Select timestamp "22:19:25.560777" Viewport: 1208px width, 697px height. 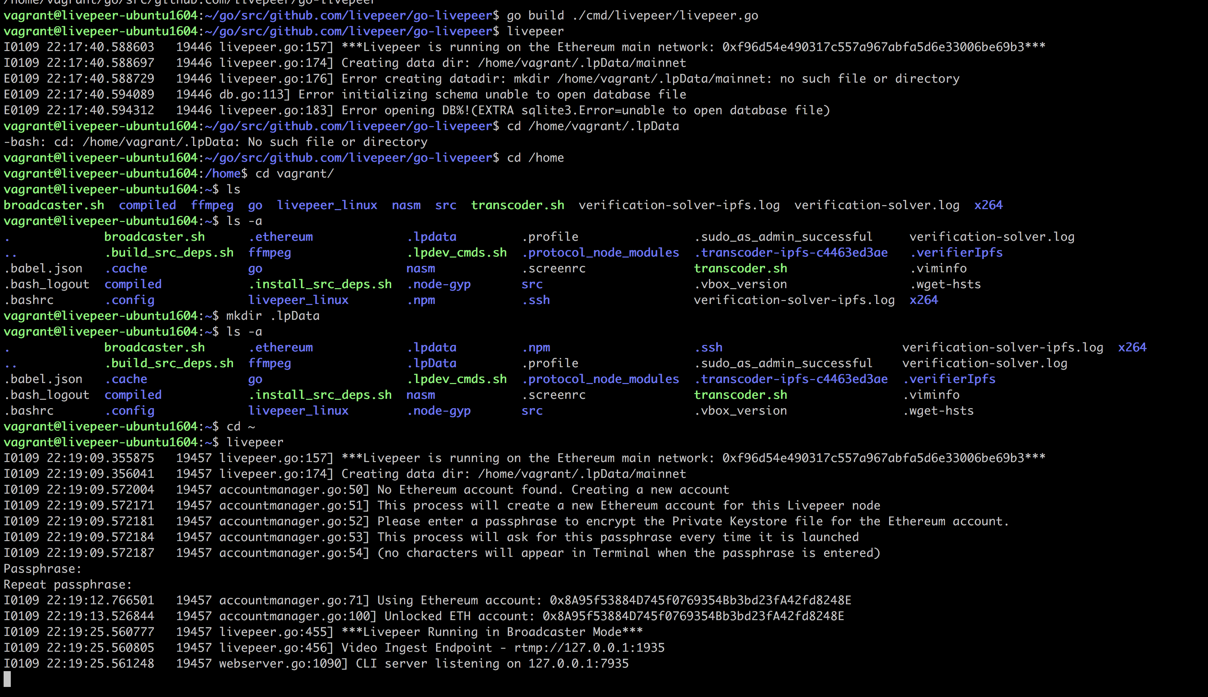tap(101, 632)
